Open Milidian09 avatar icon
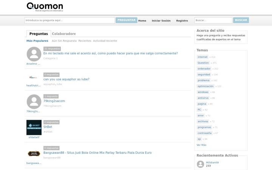Viewport: 272px width, 170px height. pos(200,164)
